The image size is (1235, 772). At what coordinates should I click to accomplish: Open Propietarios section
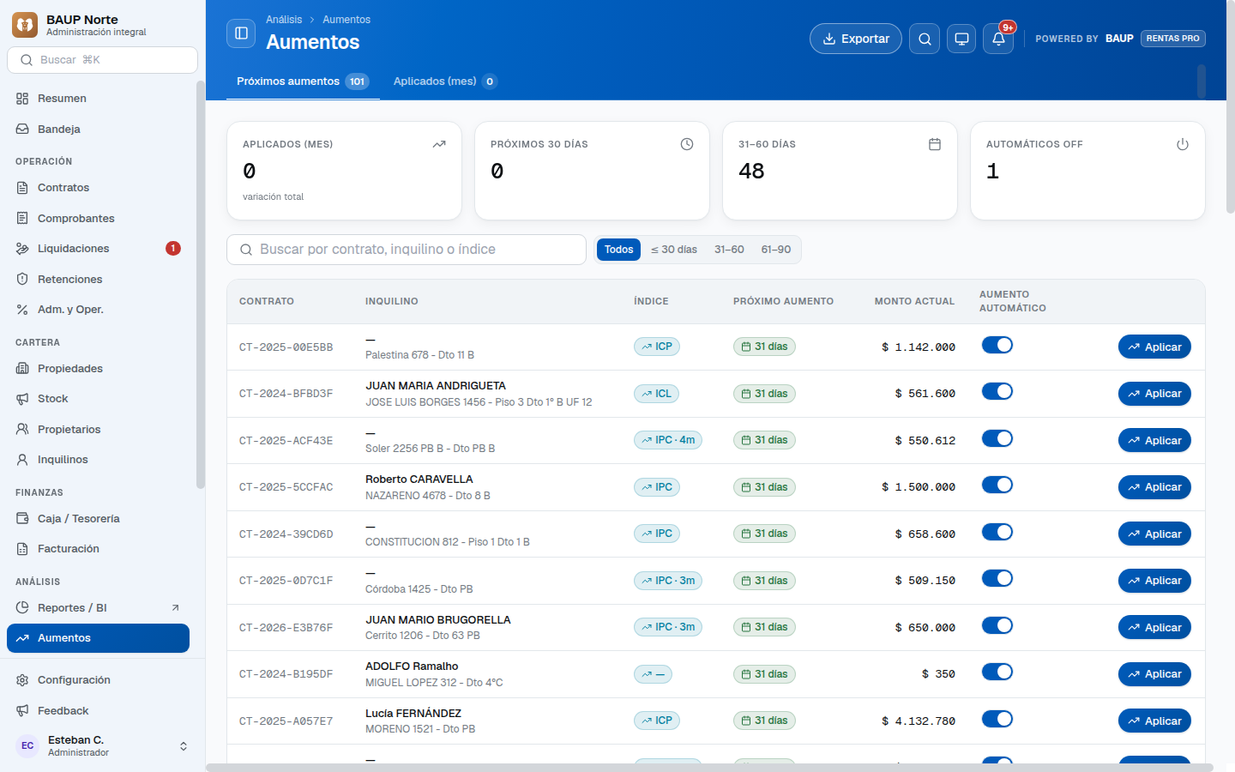coord(98,430)
